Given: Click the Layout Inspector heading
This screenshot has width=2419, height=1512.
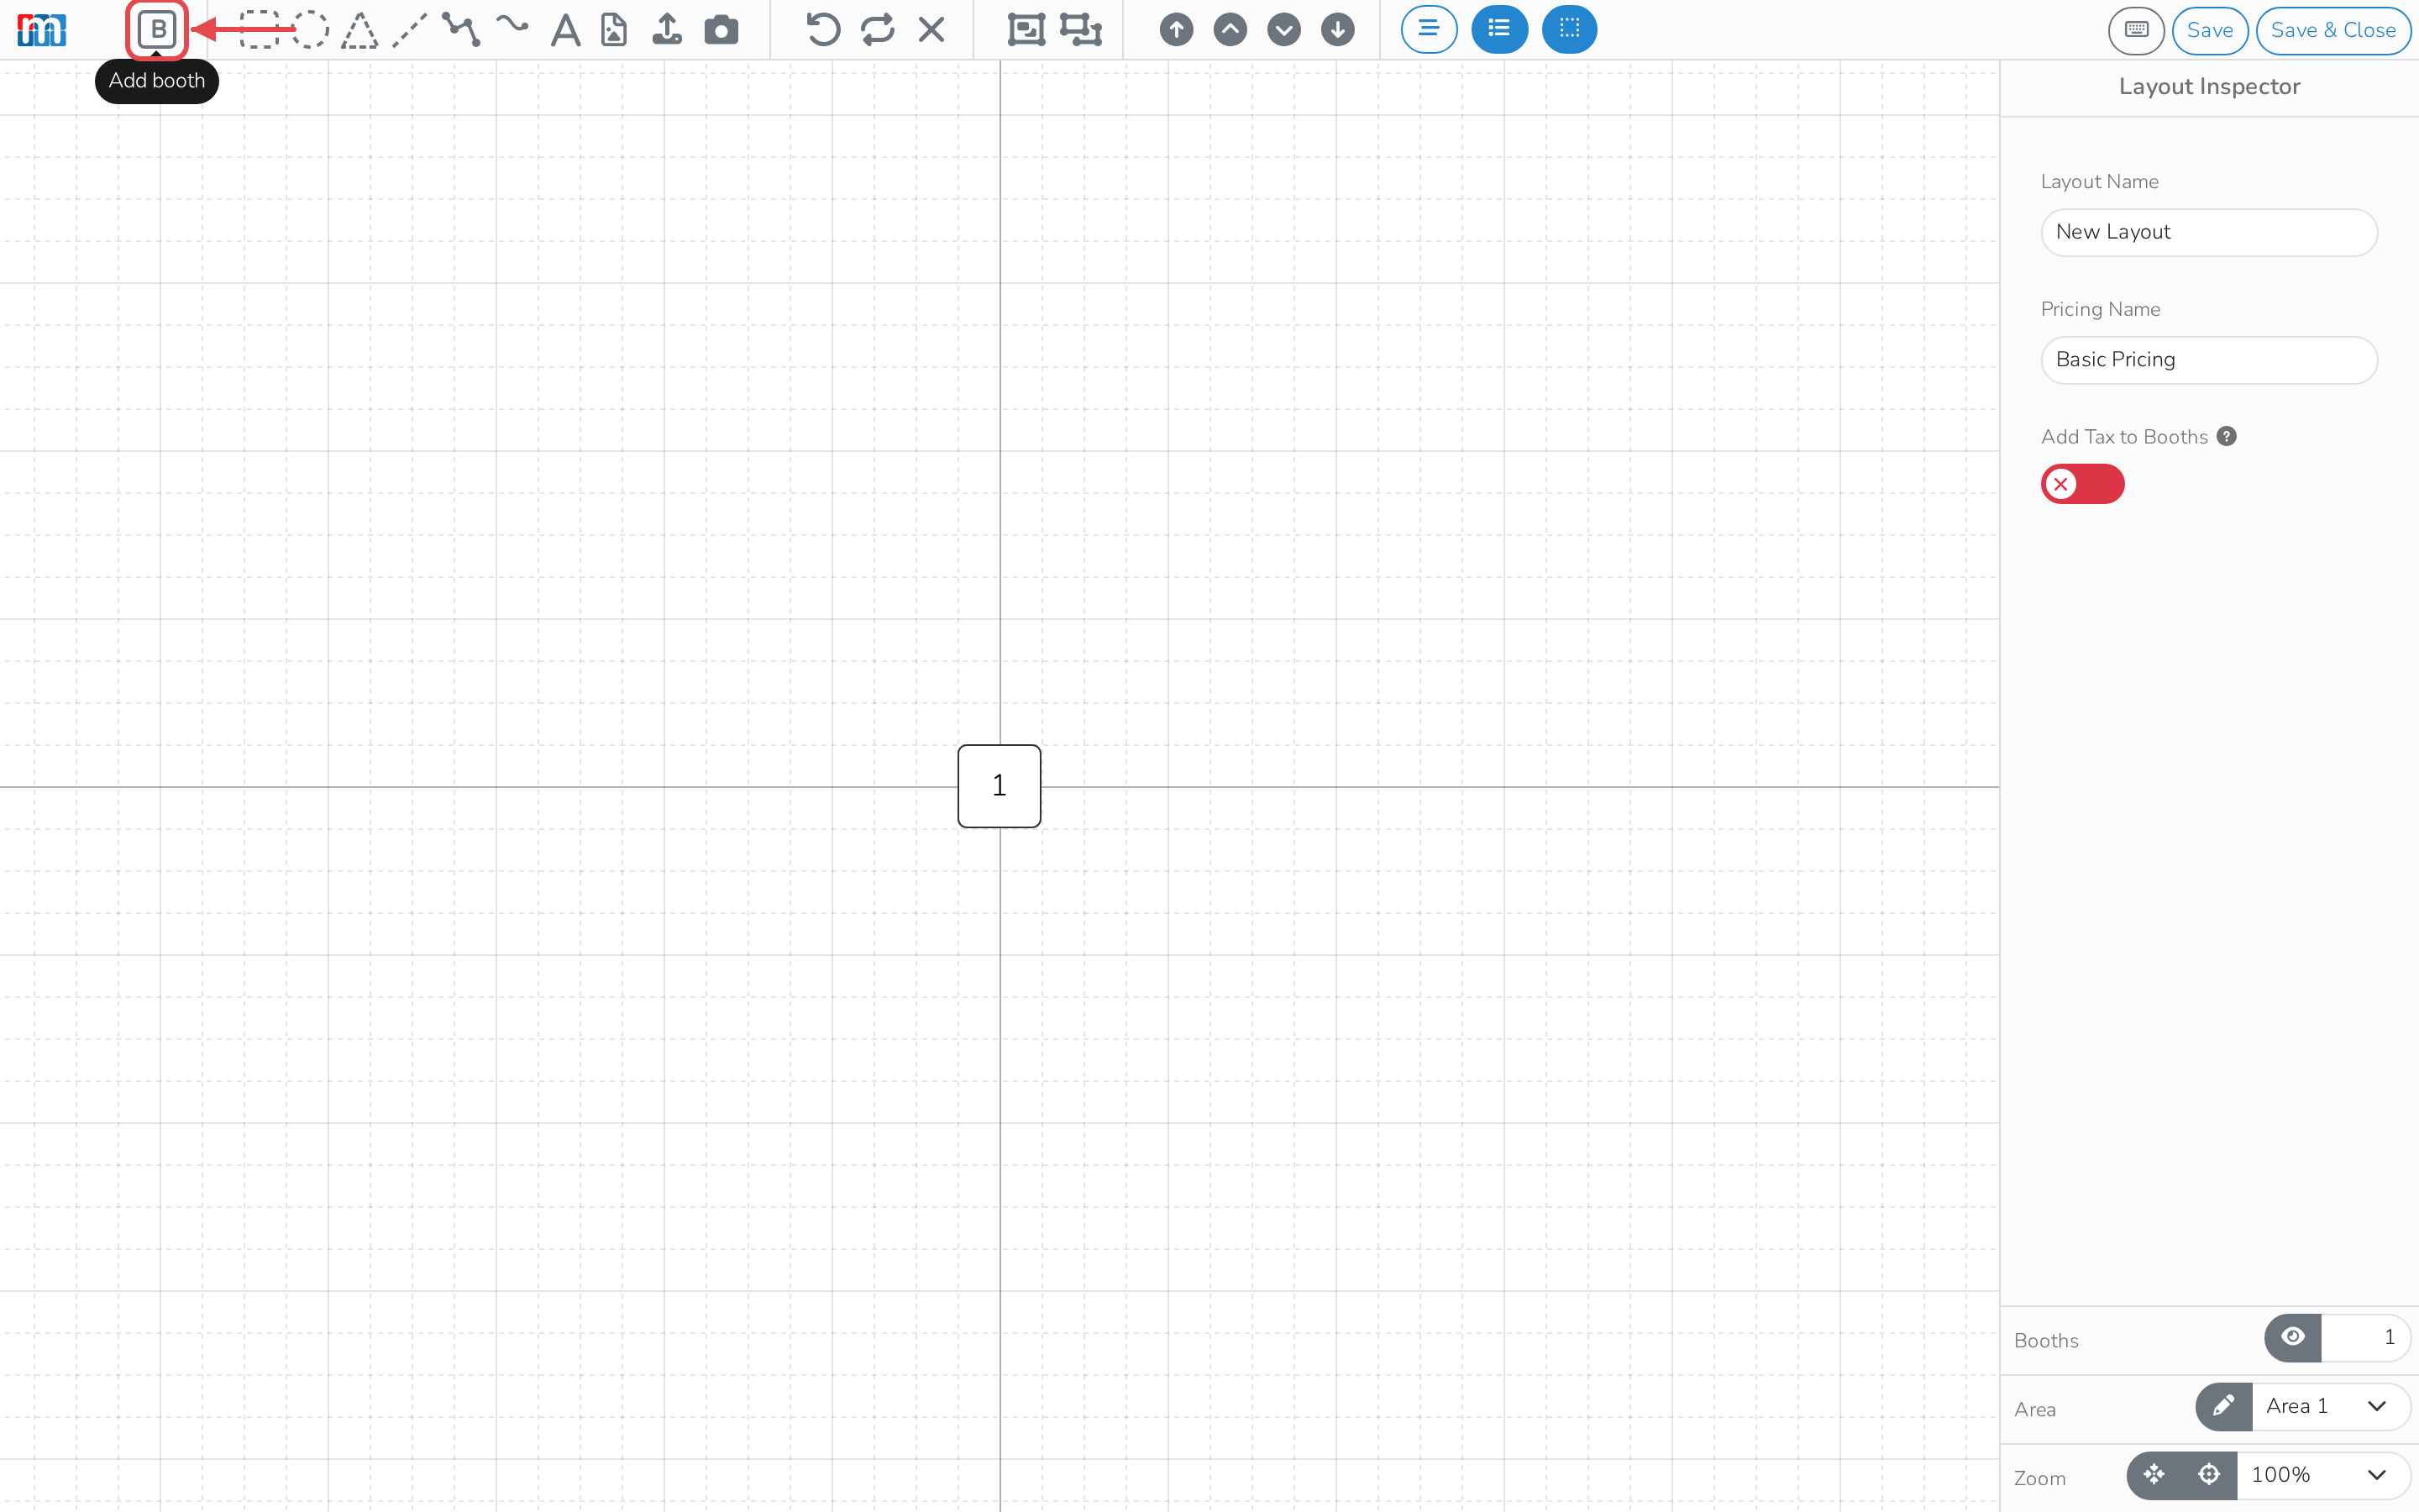Looking at the screenshot, I should pyautogui.click(x=2209, y=87).
